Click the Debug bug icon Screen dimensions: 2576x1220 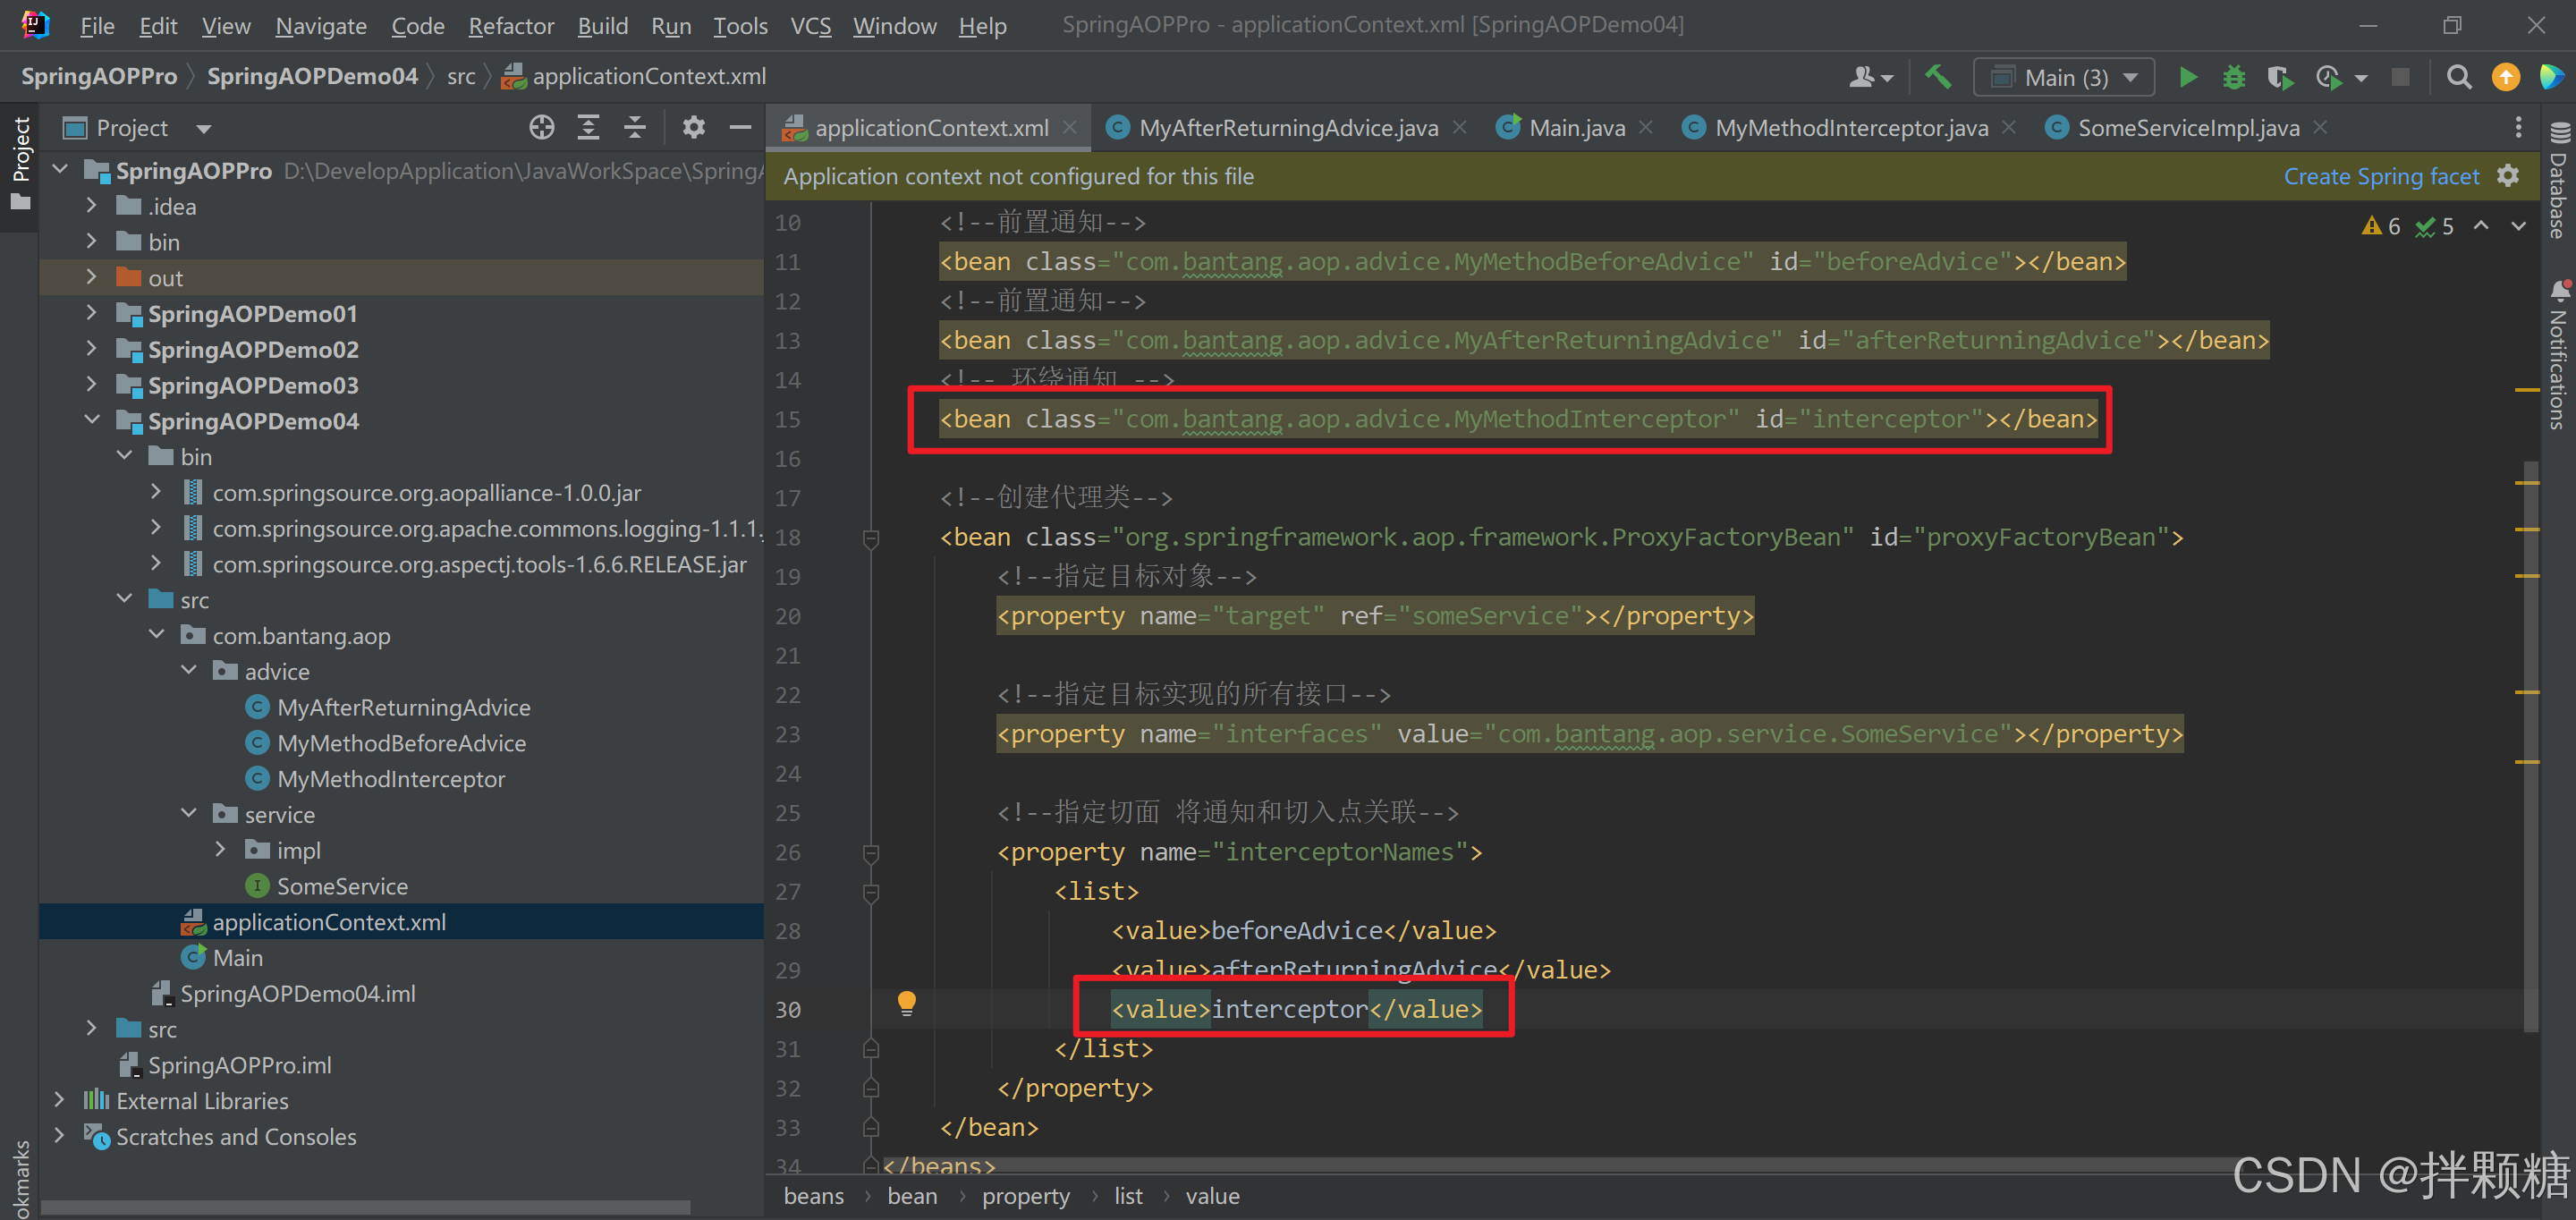coord(2233,77)
